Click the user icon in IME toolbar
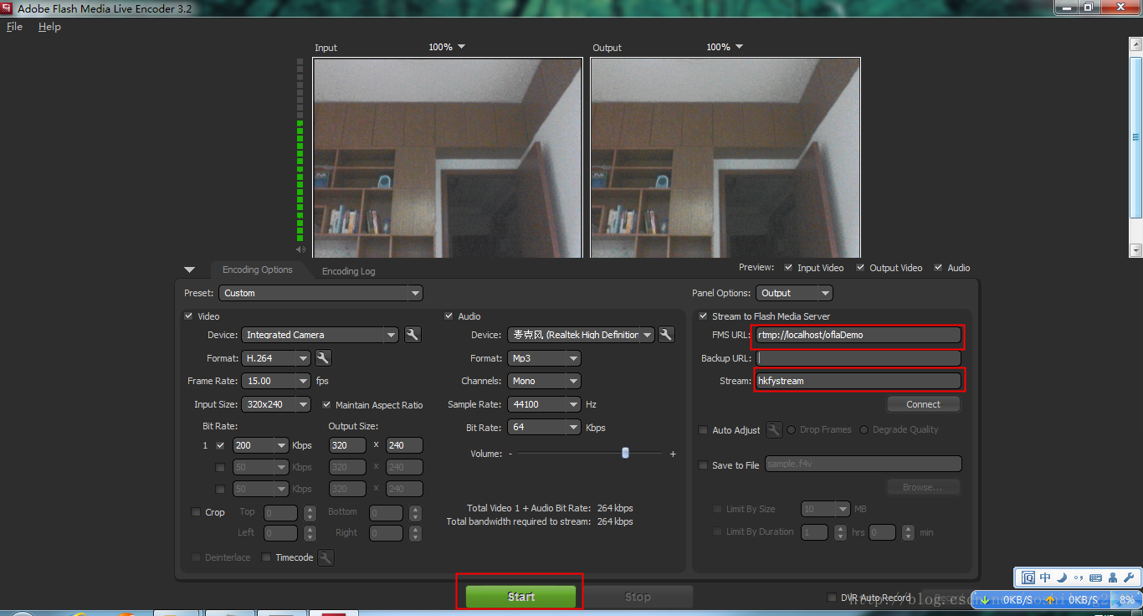 (1112, 577)
